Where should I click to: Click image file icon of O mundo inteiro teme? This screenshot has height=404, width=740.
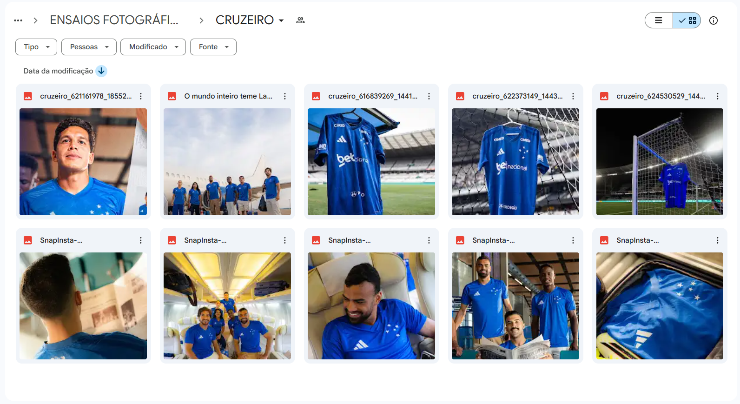(x=172, y=96)
